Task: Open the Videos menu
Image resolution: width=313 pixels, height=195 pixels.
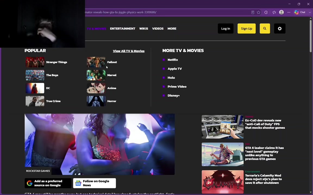Action: click(158, 29)
